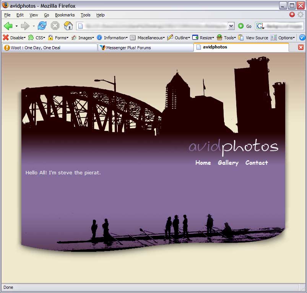This screenshot has height=293, width=307.
Task: Open the Bookmarks menu
Action: pos(65,15)
